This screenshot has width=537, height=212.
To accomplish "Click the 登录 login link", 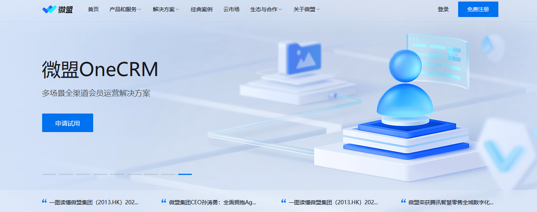I will (443, 9).
